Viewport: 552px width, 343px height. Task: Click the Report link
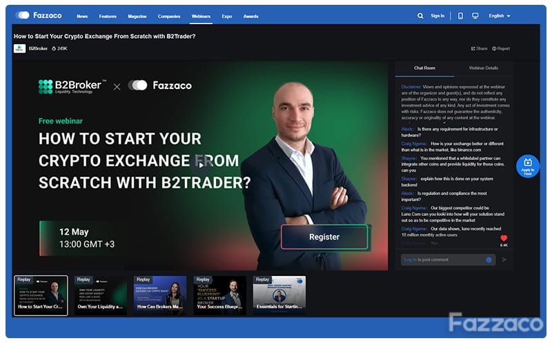(501, 48)
